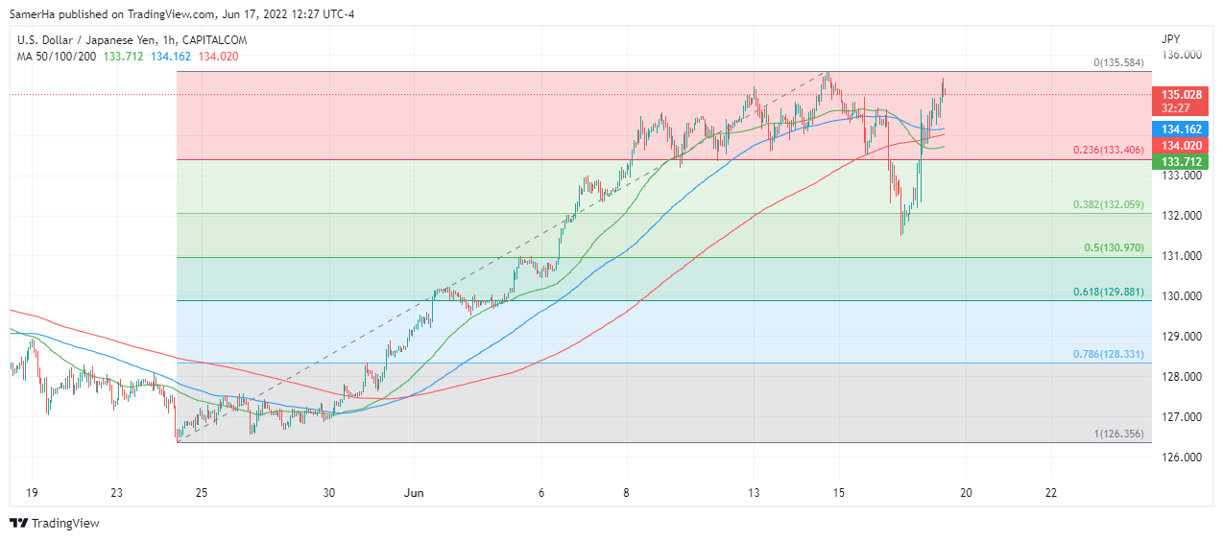Click green 133.712 price tag on axis
The width and height of the screenshot is (1223, 540).
pyautogui.click(x=1183, y=161)
